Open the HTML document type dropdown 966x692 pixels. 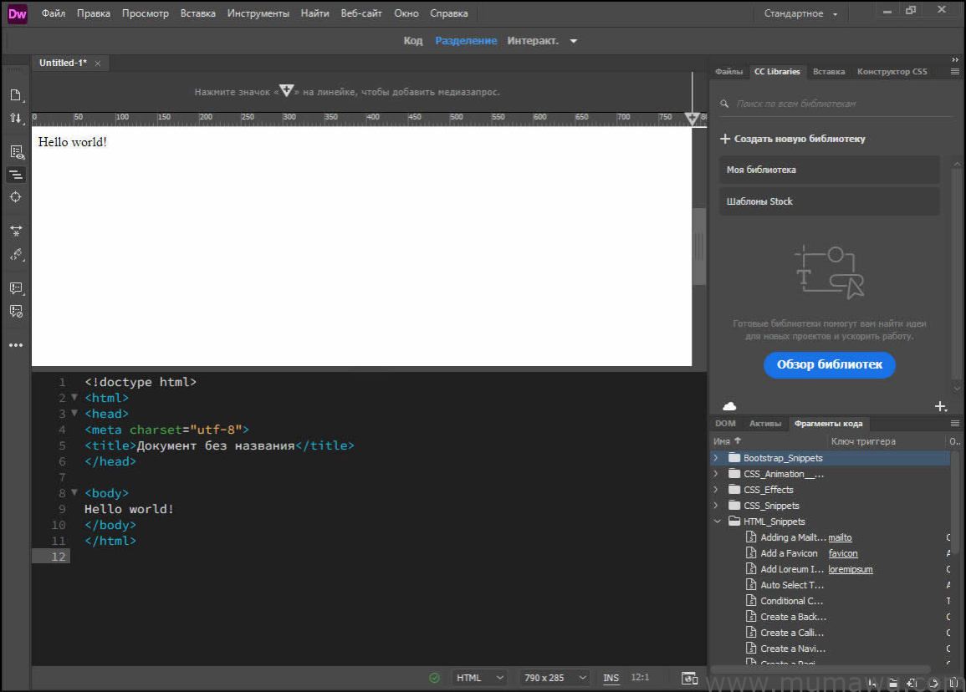[x=478, y=678]
